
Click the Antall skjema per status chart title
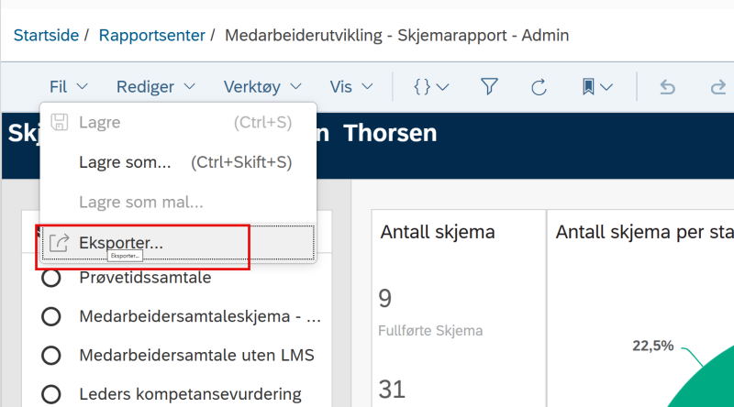(x=645, y=232)
